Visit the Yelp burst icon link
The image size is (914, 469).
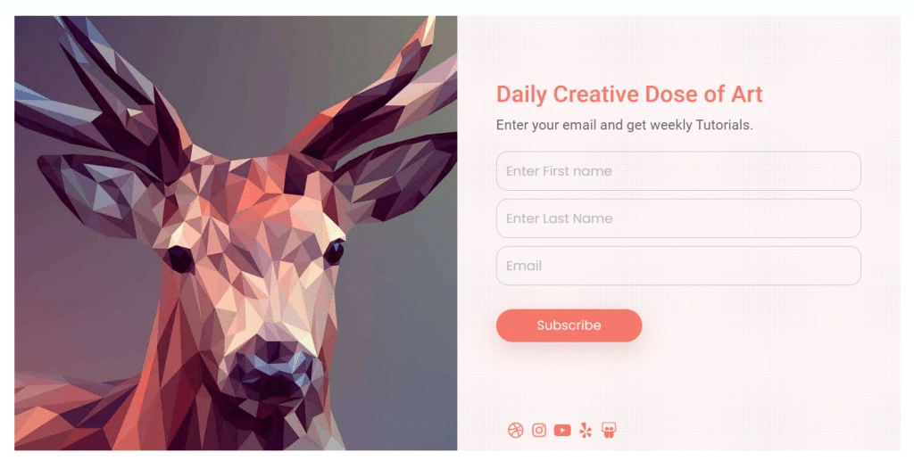(586, 431)
